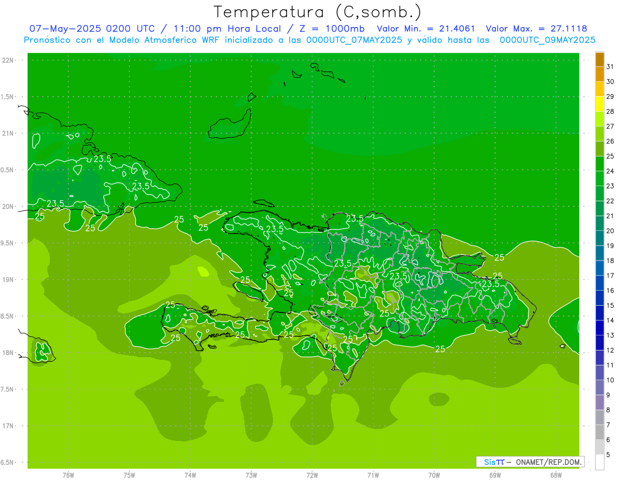Click the colorbar label "18"
Screen dimensions: 624x482
pyautogui.click(x=610, y=261)
